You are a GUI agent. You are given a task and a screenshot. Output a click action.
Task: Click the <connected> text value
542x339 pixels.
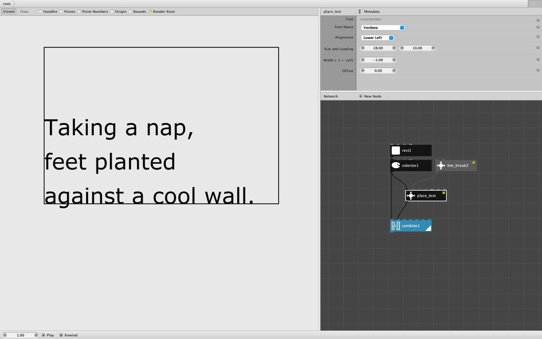click(x=371, y=20)
